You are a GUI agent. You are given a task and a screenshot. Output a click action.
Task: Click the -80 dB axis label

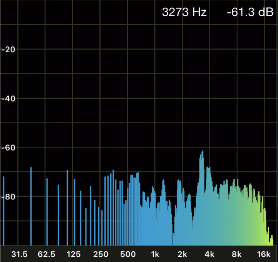click(8, 197)
